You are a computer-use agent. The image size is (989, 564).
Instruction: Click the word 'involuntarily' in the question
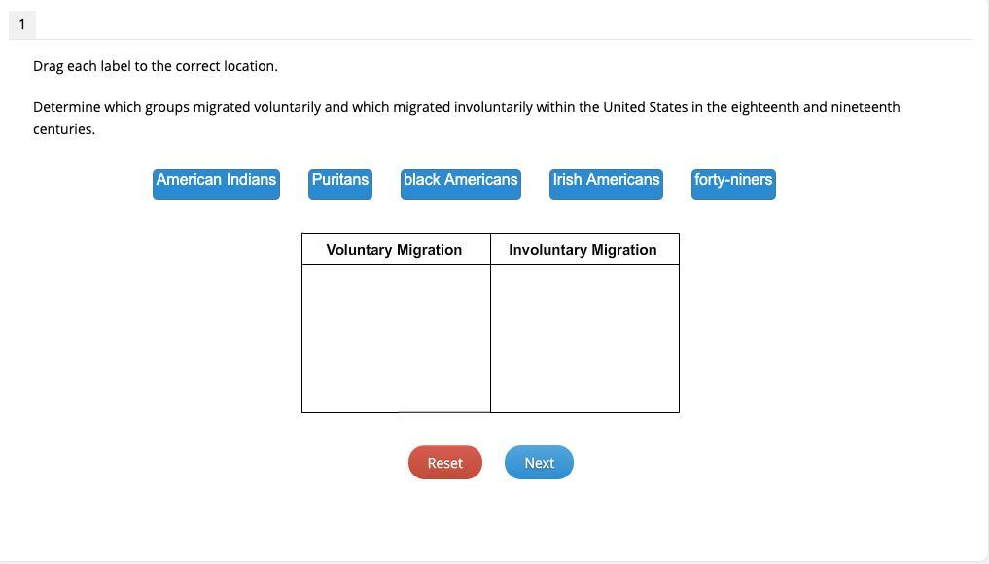tap(493, 107)
